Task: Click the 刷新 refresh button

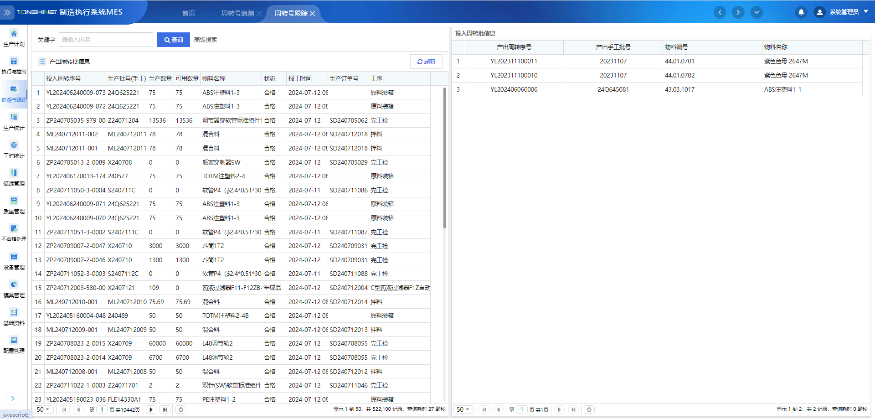Action: coord(426,62)
